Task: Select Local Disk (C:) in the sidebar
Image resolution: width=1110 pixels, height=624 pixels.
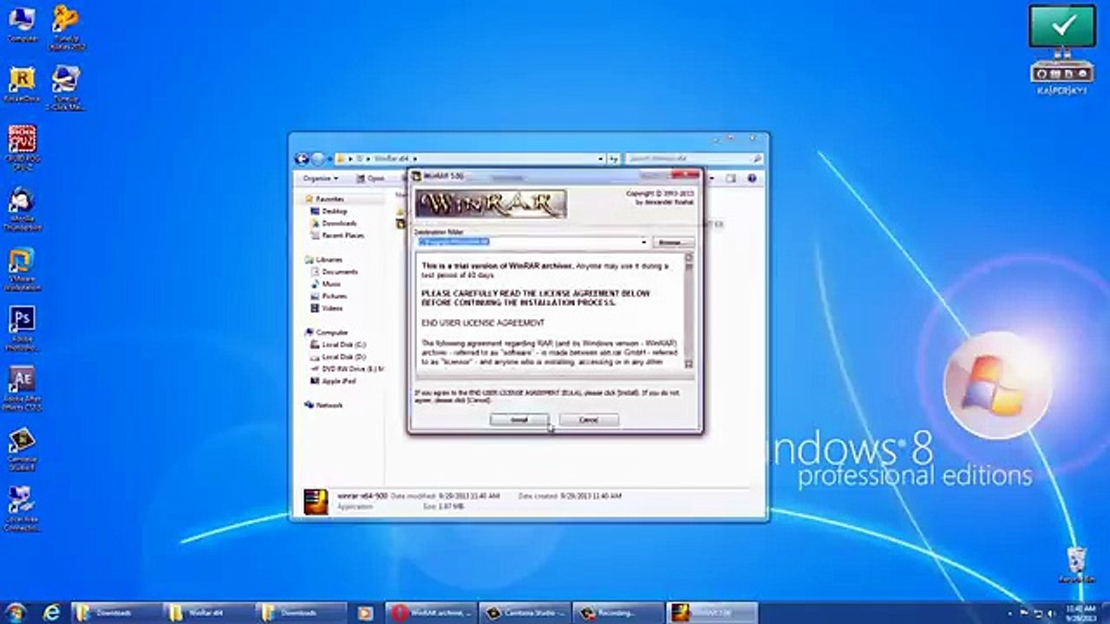Action: pyautogui.click(x=339, y=344)
